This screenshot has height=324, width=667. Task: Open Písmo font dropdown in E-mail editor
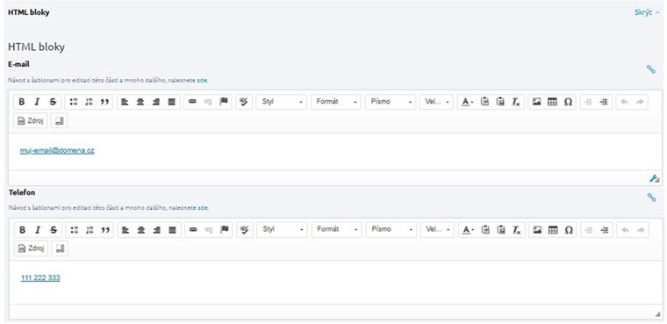(x=390, y=102)
